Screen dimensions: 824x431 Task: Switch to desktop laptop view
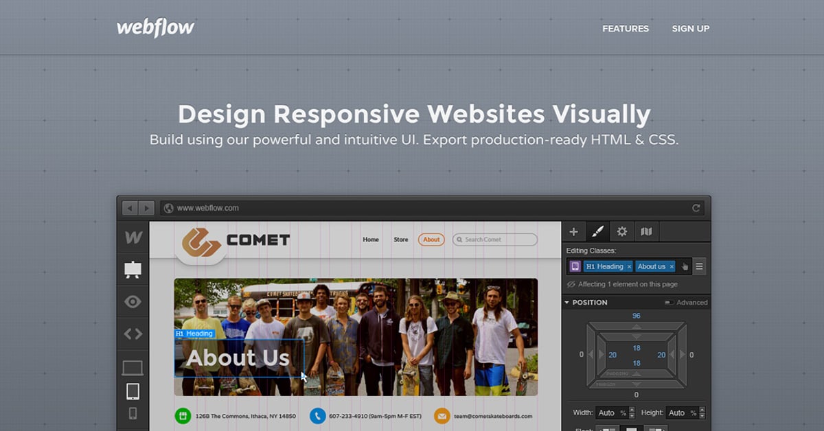[x=133, y=369]
